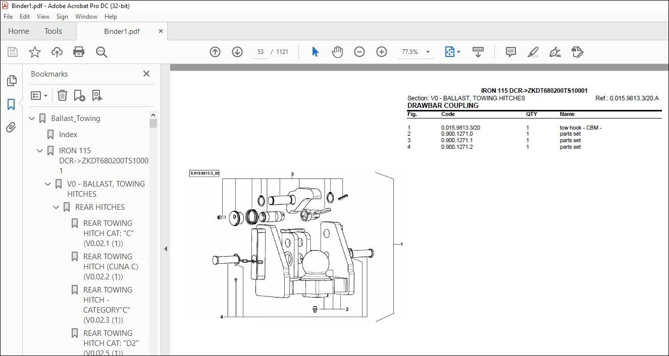Click the stamp tool icon
669x356 pixels.
click(x=577, y=52)
